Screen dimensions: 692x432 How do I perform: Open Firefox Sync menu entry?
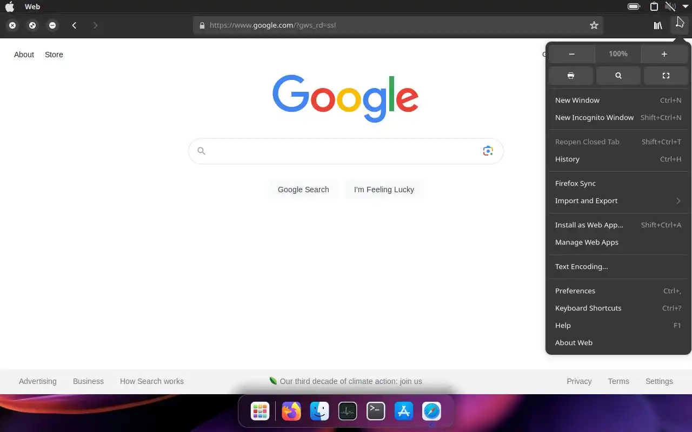(618, 184)
